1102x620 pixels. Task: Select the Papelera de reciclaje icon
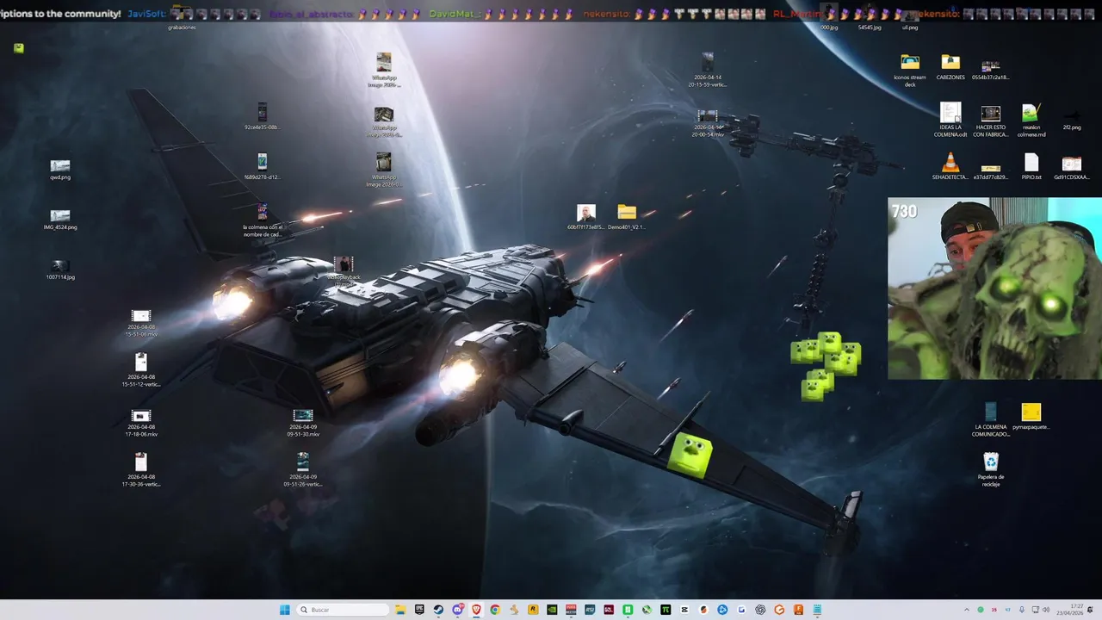(991, 469)
